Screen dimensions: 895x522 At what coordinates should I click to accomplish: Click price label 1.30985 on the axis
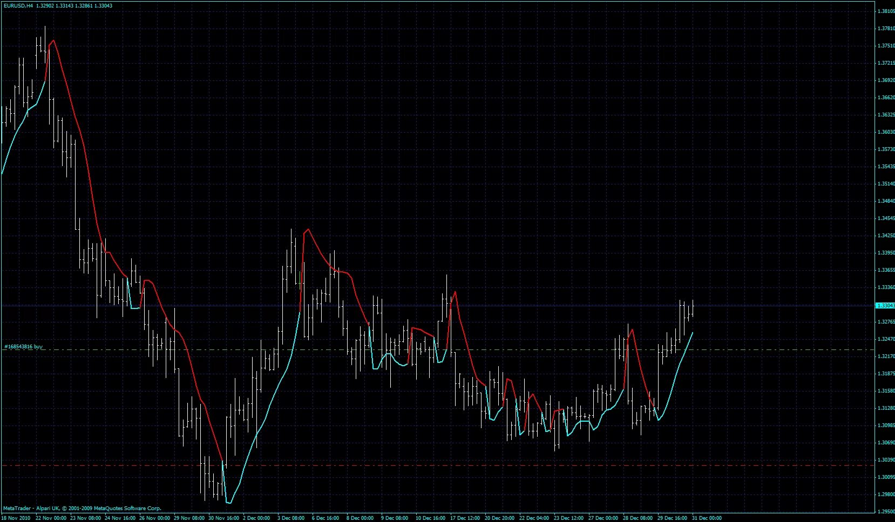(886, 425)
